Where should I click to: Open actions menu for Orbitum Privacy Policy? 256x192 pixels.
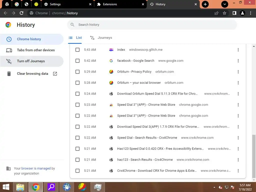coord(238,72)
